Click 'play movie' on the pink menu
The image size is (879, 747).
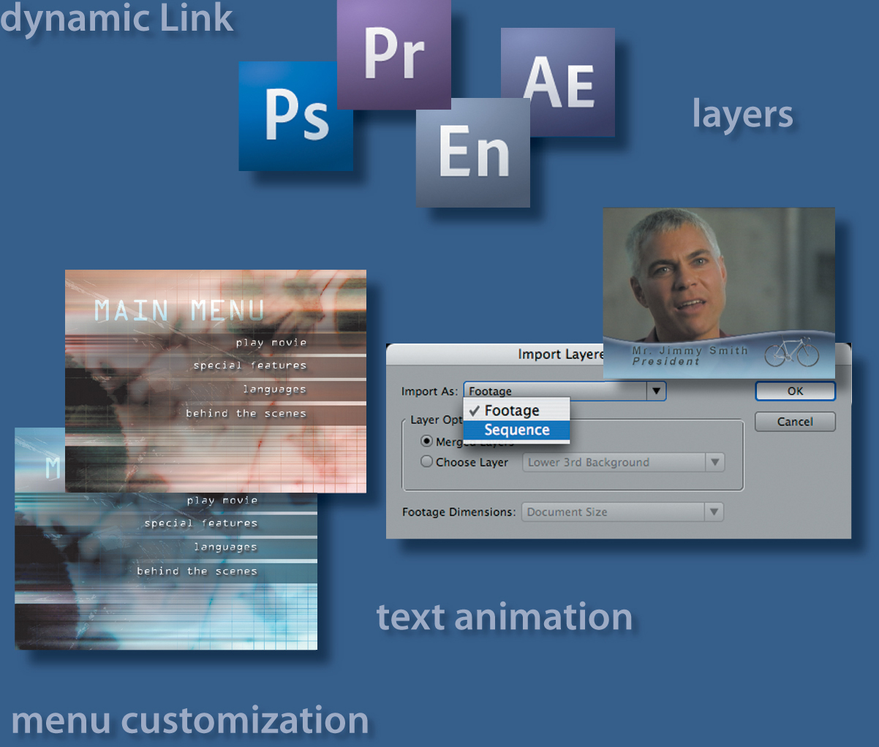(271, 342)
